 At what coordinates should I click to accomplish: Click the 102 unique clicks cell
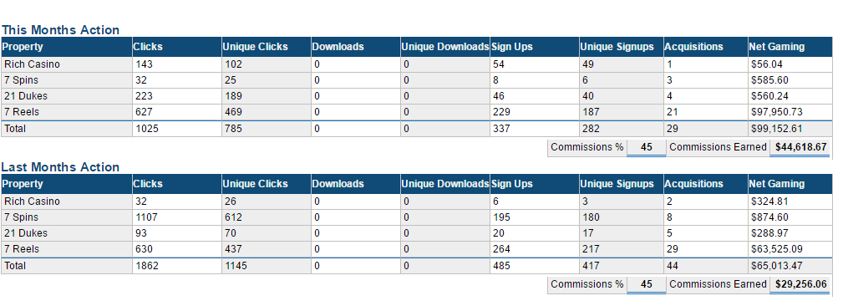tap(267, 64)
